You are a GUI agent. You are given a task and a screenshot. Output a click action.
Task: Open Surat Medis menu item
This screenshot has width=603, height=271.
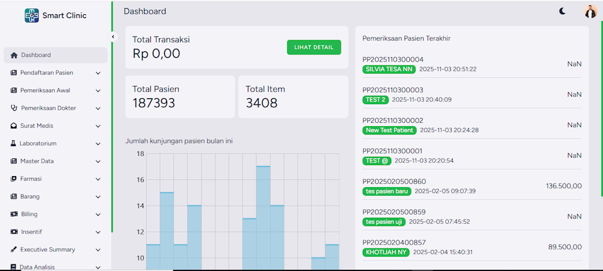[55, 126]
